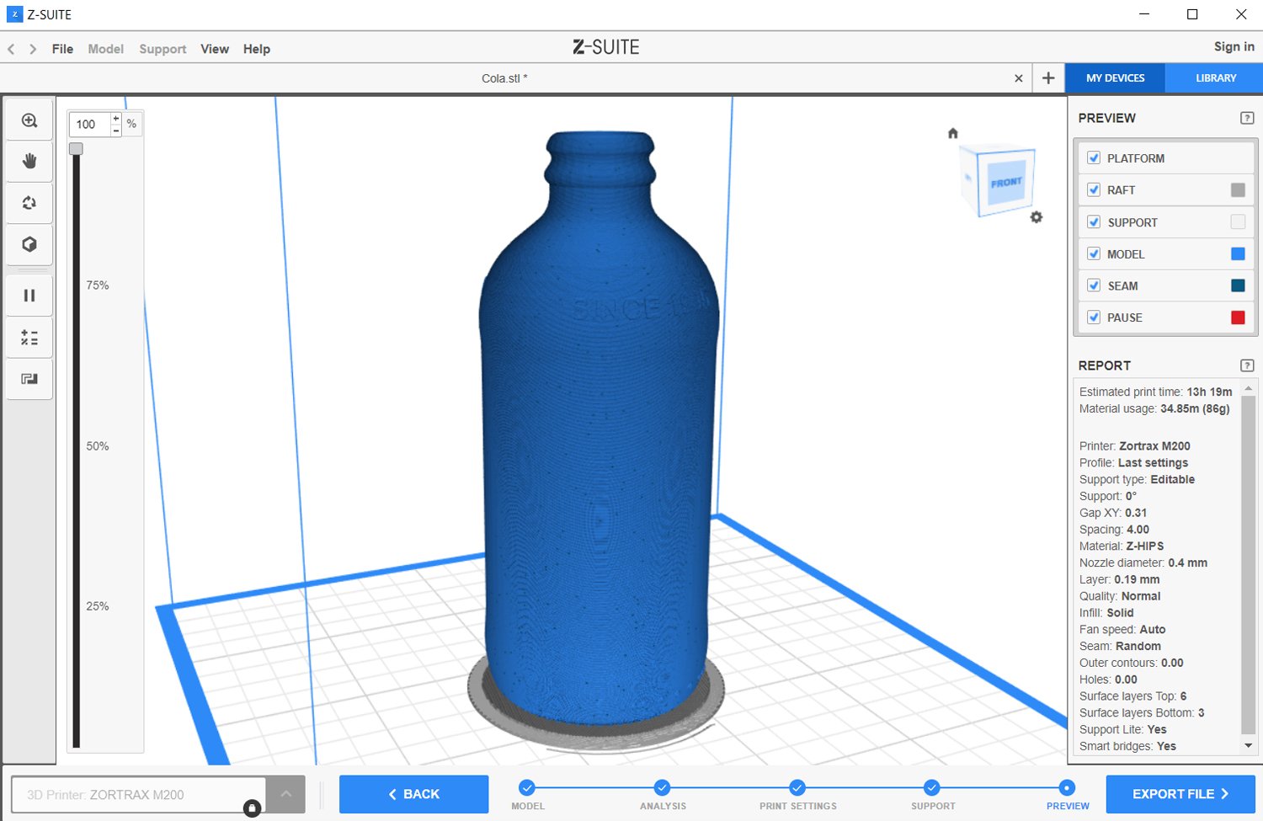Decrease layer percentage with down stepper
This screenshot has width=1263, height=821.
[116, 131]
